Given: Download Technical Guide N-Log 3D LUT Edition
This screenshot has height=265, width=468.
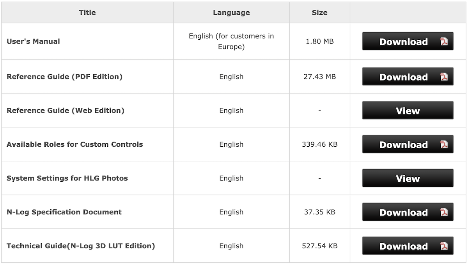Looking at the screenshot, I should 403,246.
